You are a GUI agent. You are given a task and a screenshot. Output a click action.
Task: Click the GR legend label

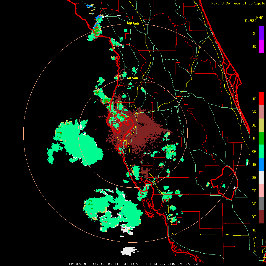tap(254, 112)
